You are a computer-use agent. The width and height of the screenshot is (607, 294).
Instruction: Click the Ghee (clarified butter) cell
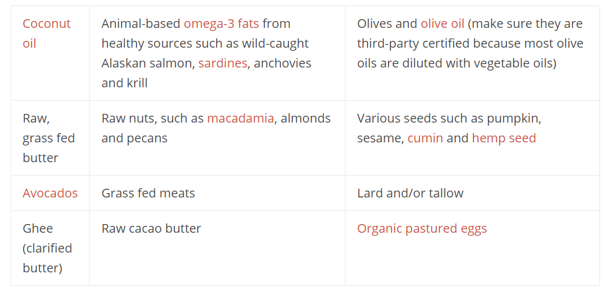[50, 248]
